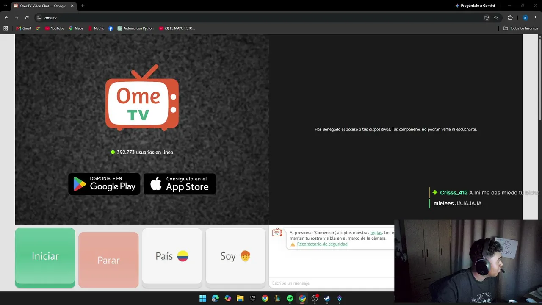Click the ome.tv address bar
Viewport: 542px width, 305px height.
(x=258, y=18)
